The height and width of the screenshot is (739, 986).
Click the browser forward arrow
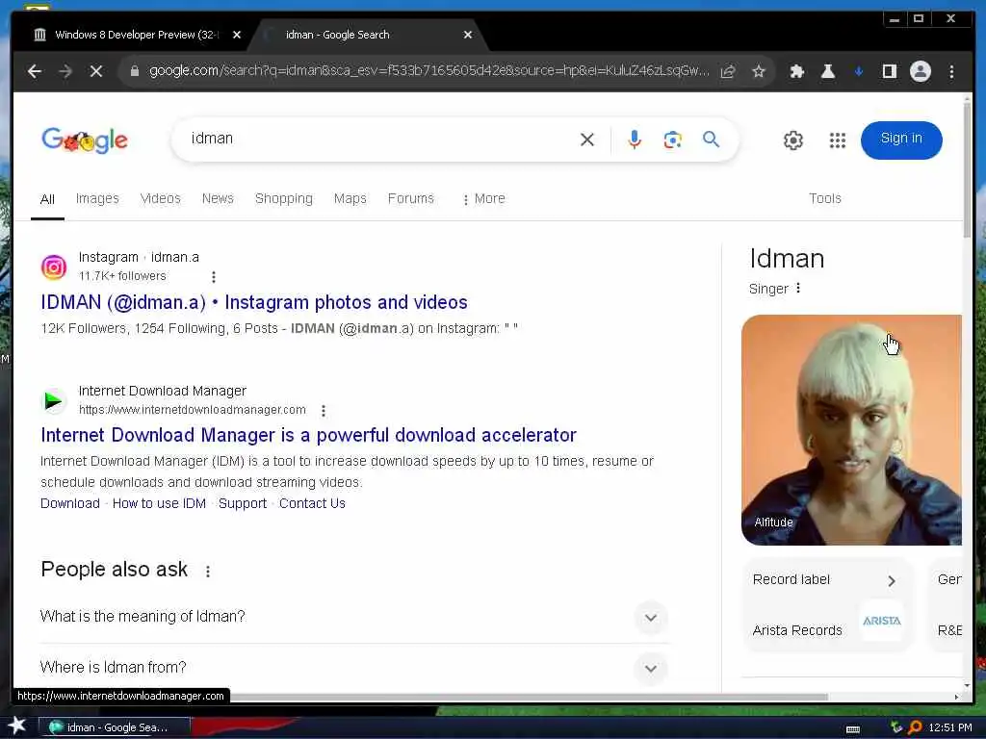65,71
